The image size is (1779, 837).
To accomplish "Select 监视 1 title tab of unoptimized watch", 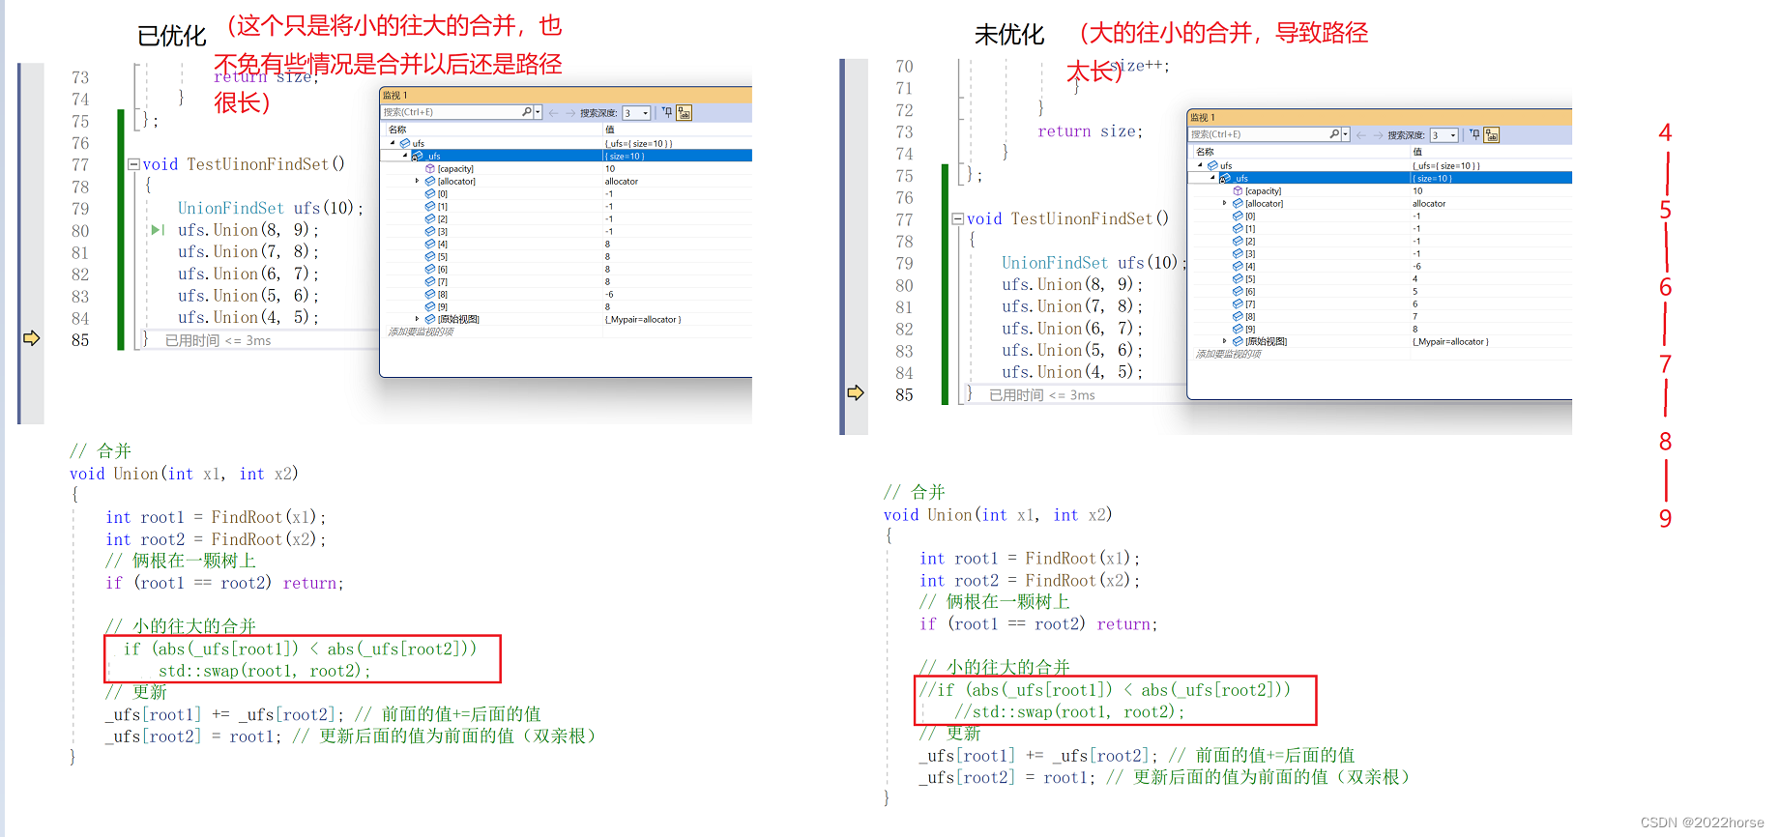I will click(1203, 118).
